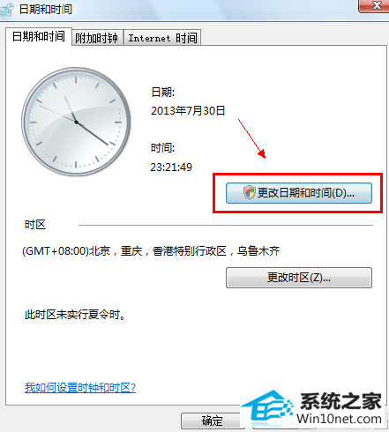The width and height of the screenshot is (389, 432).
Task: Click the analog clock face
Action: [76, 122]
